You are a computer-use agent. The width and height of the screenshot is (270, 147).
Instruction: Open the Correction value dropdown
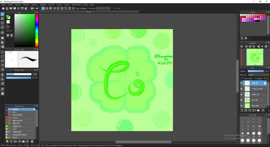[103, 8]
